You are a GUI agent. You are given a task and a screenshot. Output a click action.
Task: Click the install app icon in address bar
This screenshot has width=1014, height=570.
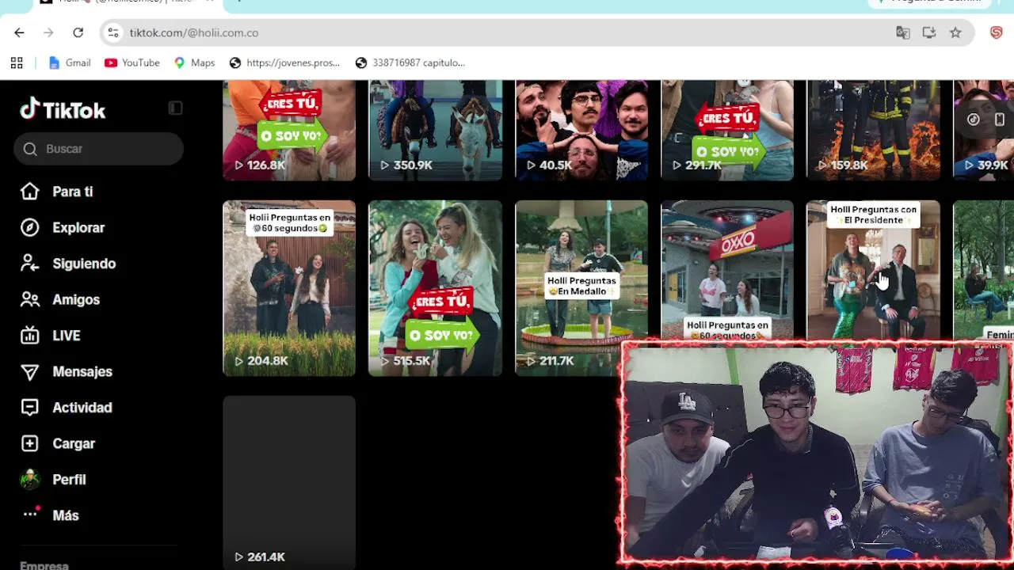(929, 32)
